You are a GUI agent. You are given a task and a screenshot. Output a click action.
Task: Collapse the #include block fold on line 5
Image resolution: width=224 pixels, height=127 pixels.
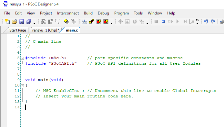[x=22, y=58]
